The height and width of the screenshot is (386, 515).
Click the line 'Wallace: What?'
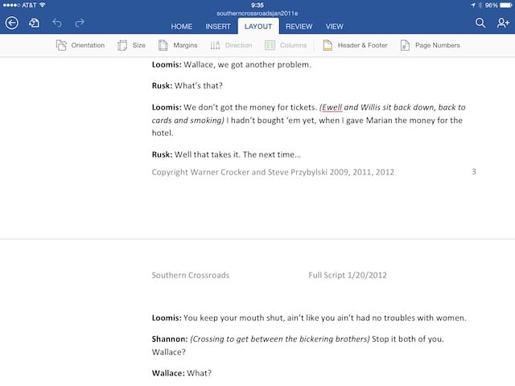[182, 373]
